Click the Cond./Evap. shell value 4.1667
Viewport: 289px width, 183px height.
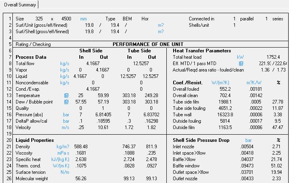(x=93, y=89)
